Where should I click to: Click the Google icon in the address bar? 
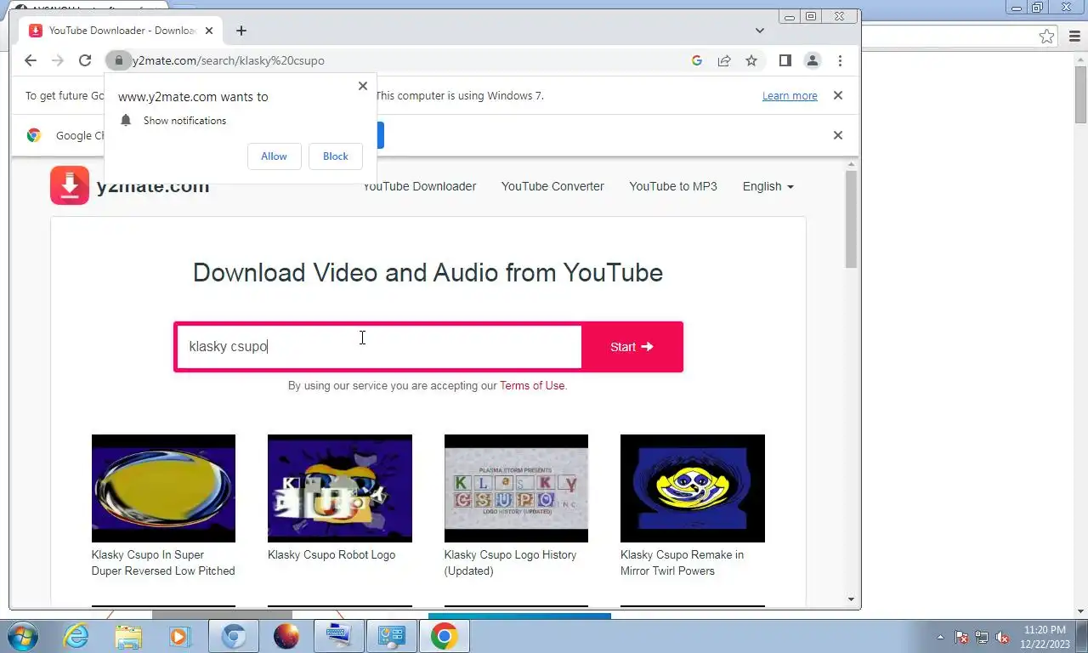(x=697, y=60)
